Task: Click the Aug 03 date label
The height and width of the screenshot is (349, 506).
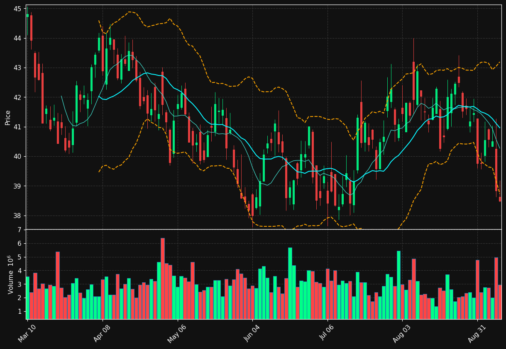Action: click(x=402, y=334)
